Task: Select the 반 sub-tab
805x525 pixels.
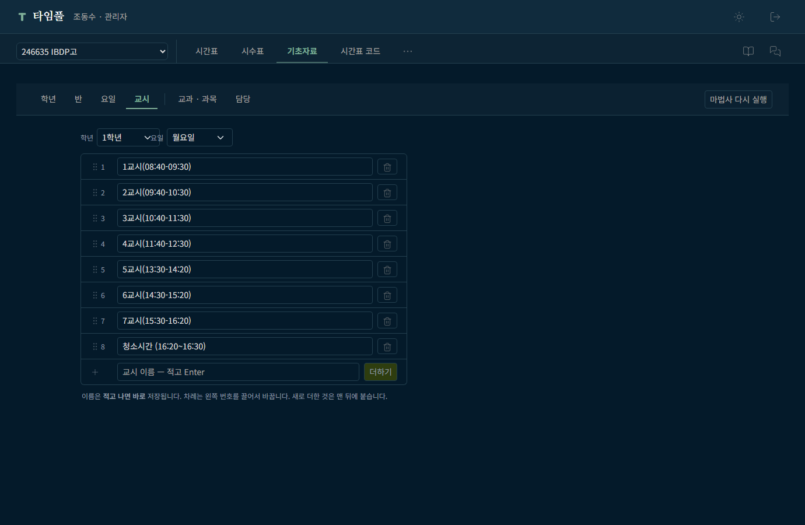Action: tap(78, 99)
